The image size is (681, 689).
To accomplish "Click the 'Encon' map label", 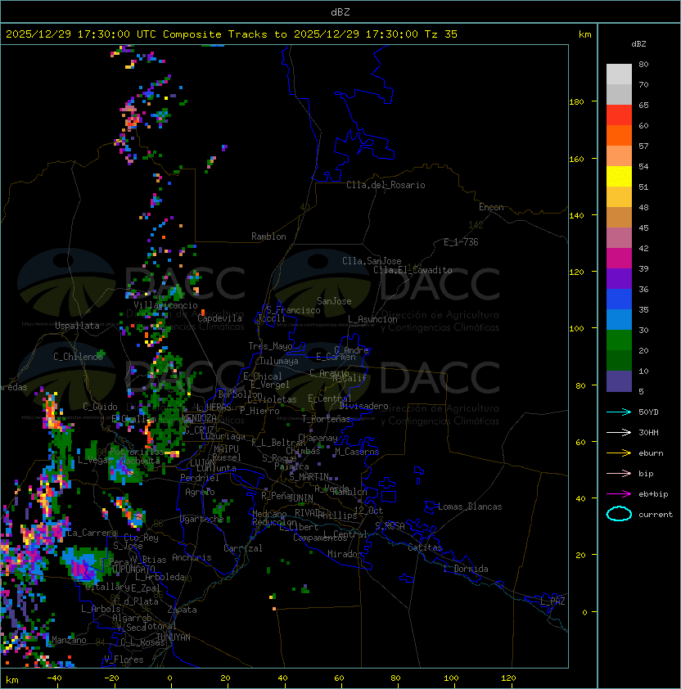I will [491, 207].
